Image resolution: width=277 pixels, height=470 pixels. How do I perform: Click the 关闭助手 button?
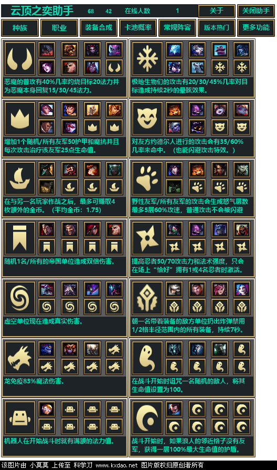255,11
